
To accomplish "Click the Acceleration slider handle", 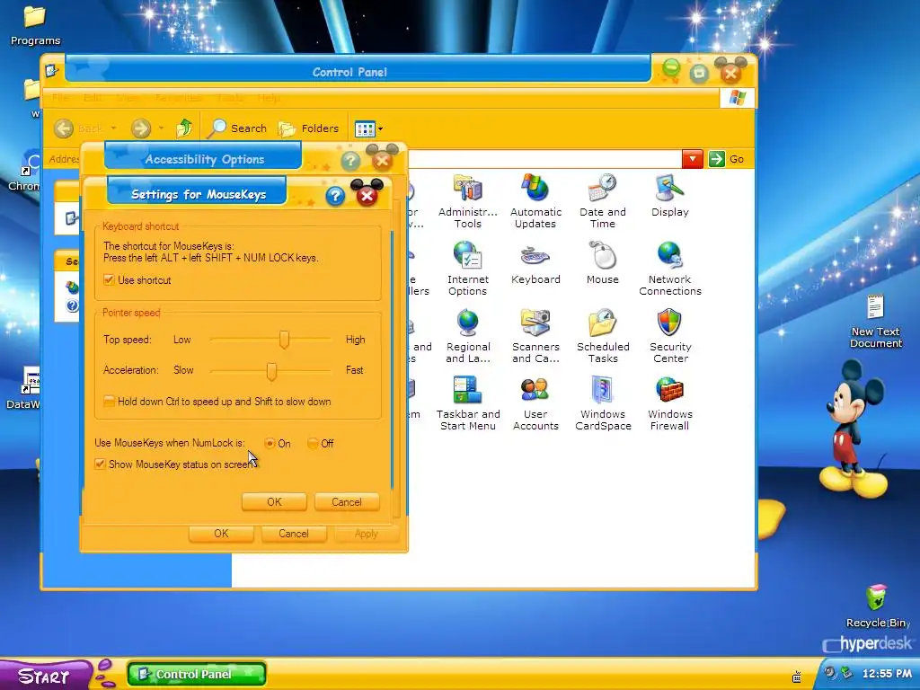I will [271, 370].
